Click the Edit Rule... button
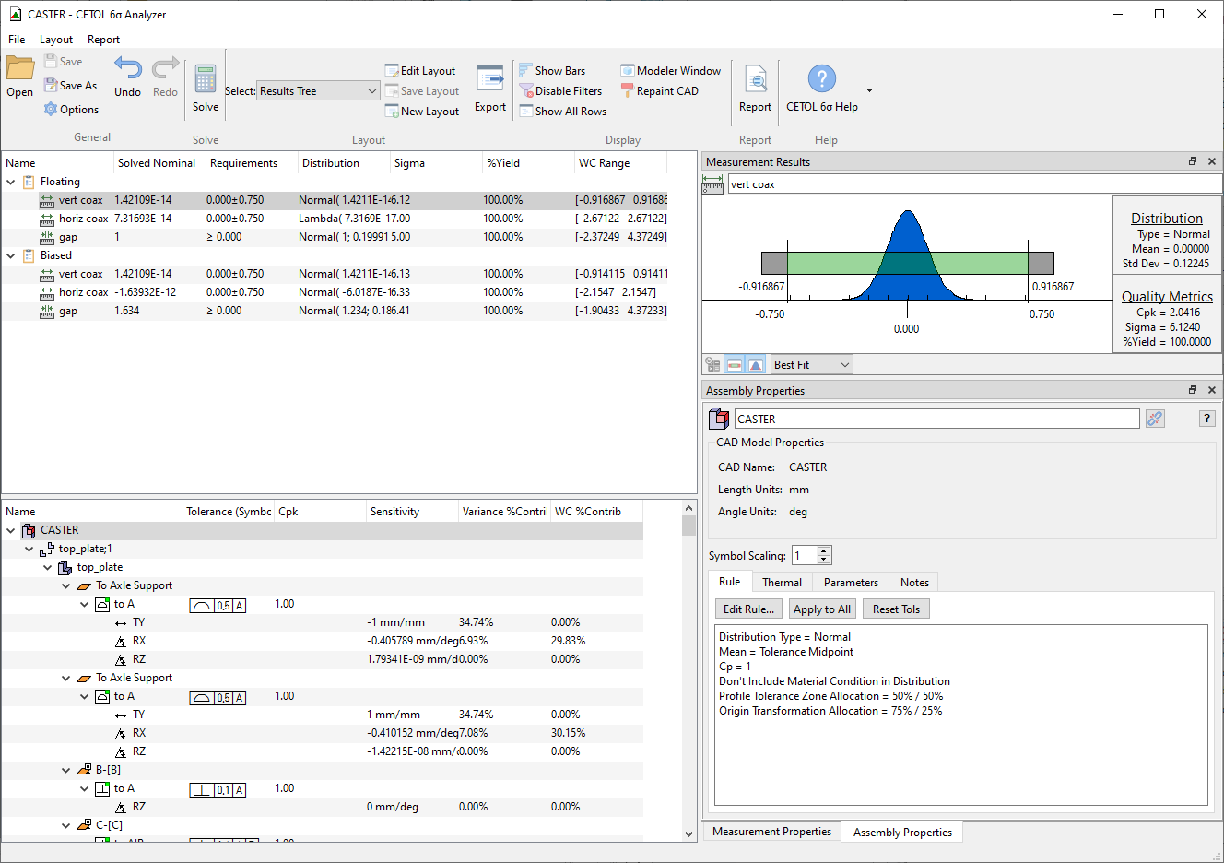The height and width of the screenshot is (863, 1224). [x=748, y=609]
